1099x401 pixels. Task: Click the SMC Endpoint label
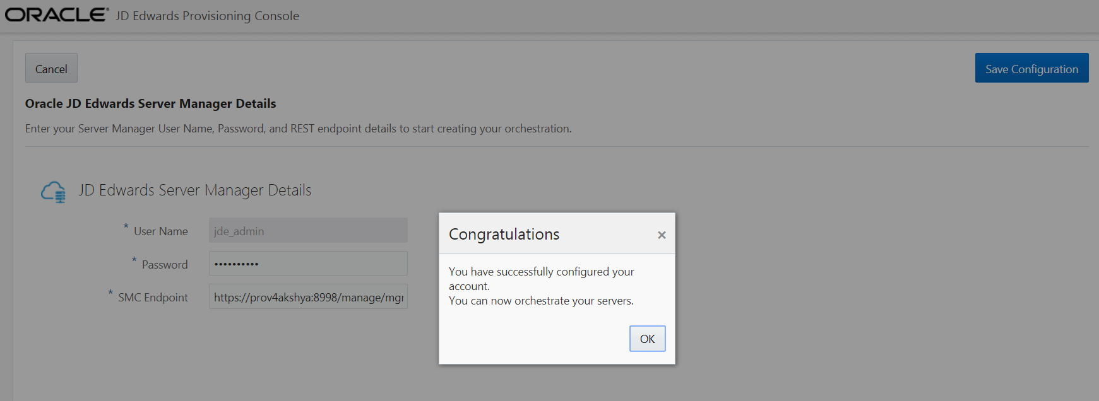click(x=153, y=298)
